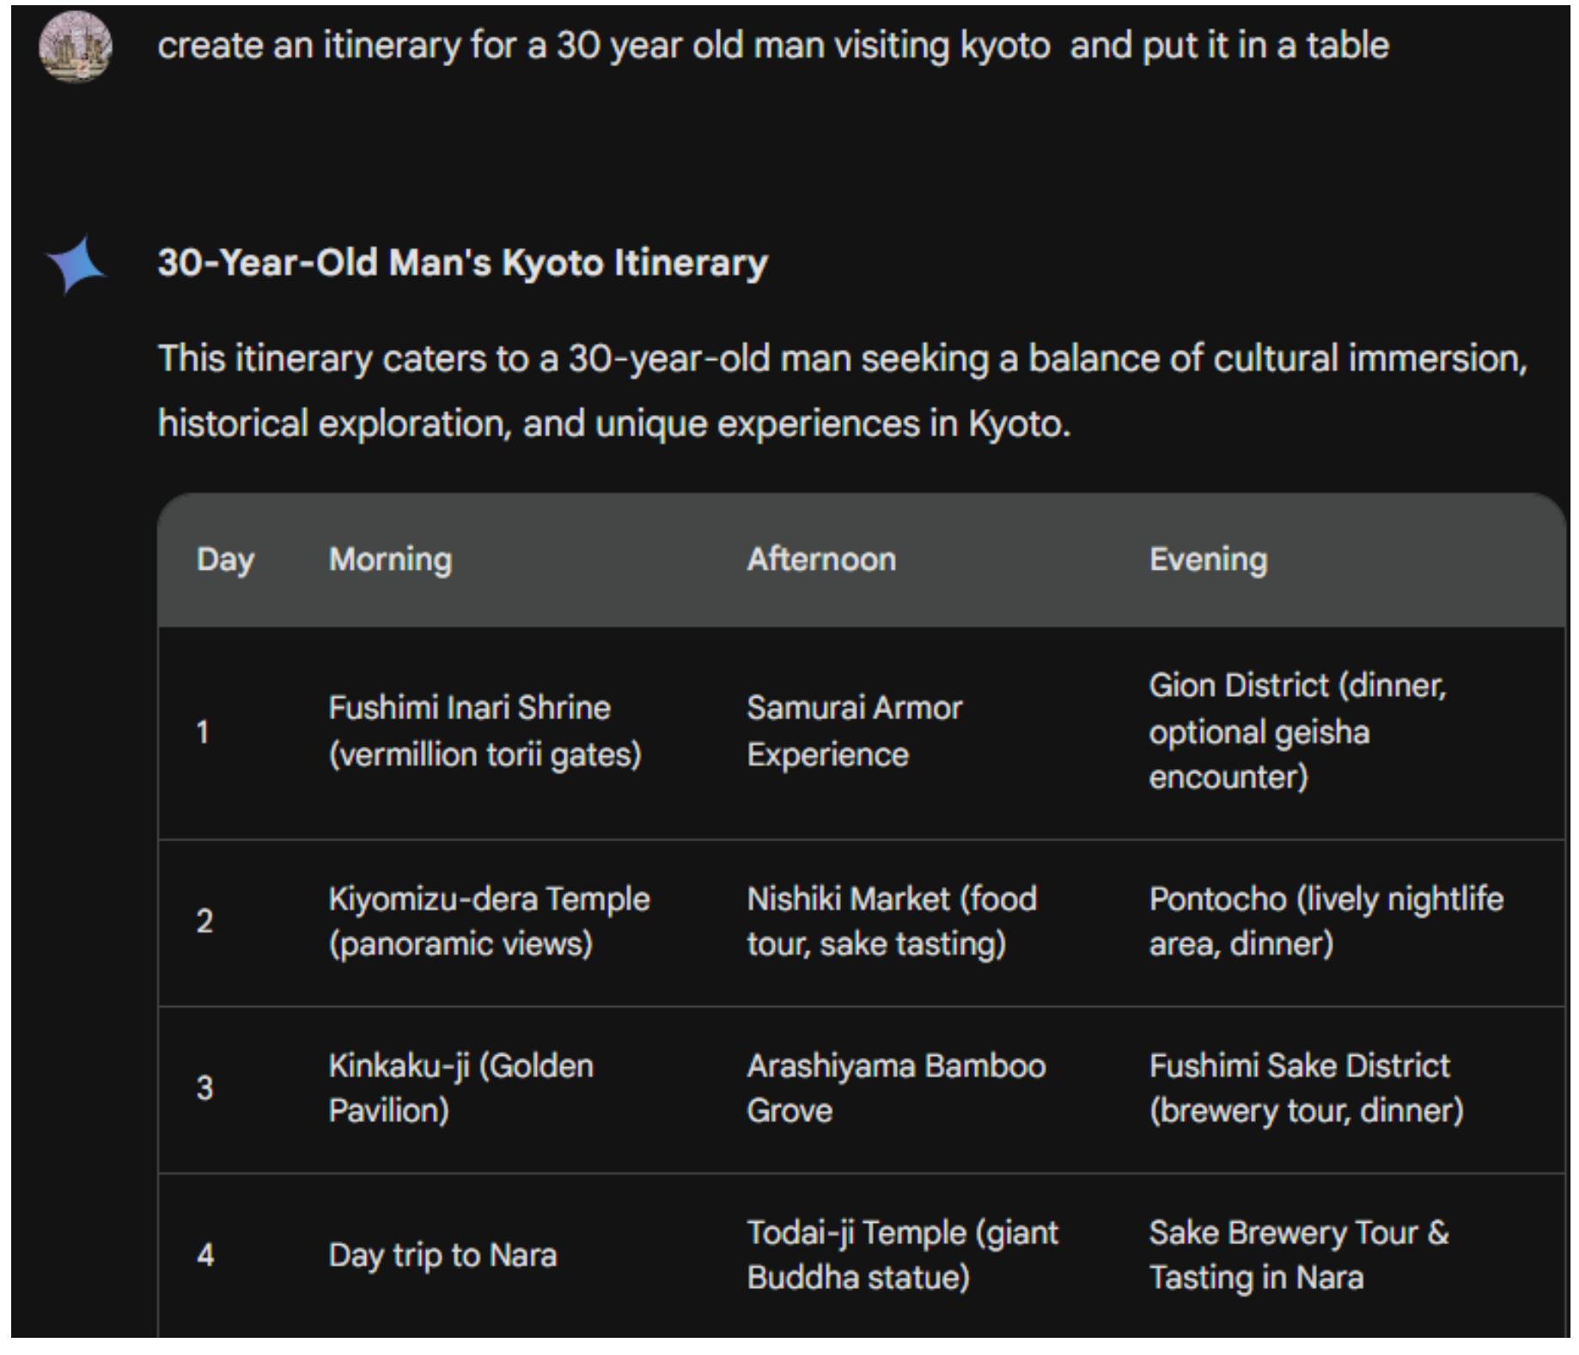Click the 'Evening' column header
This screenshot has height=1355, width=1579.
pos(1208,559)
